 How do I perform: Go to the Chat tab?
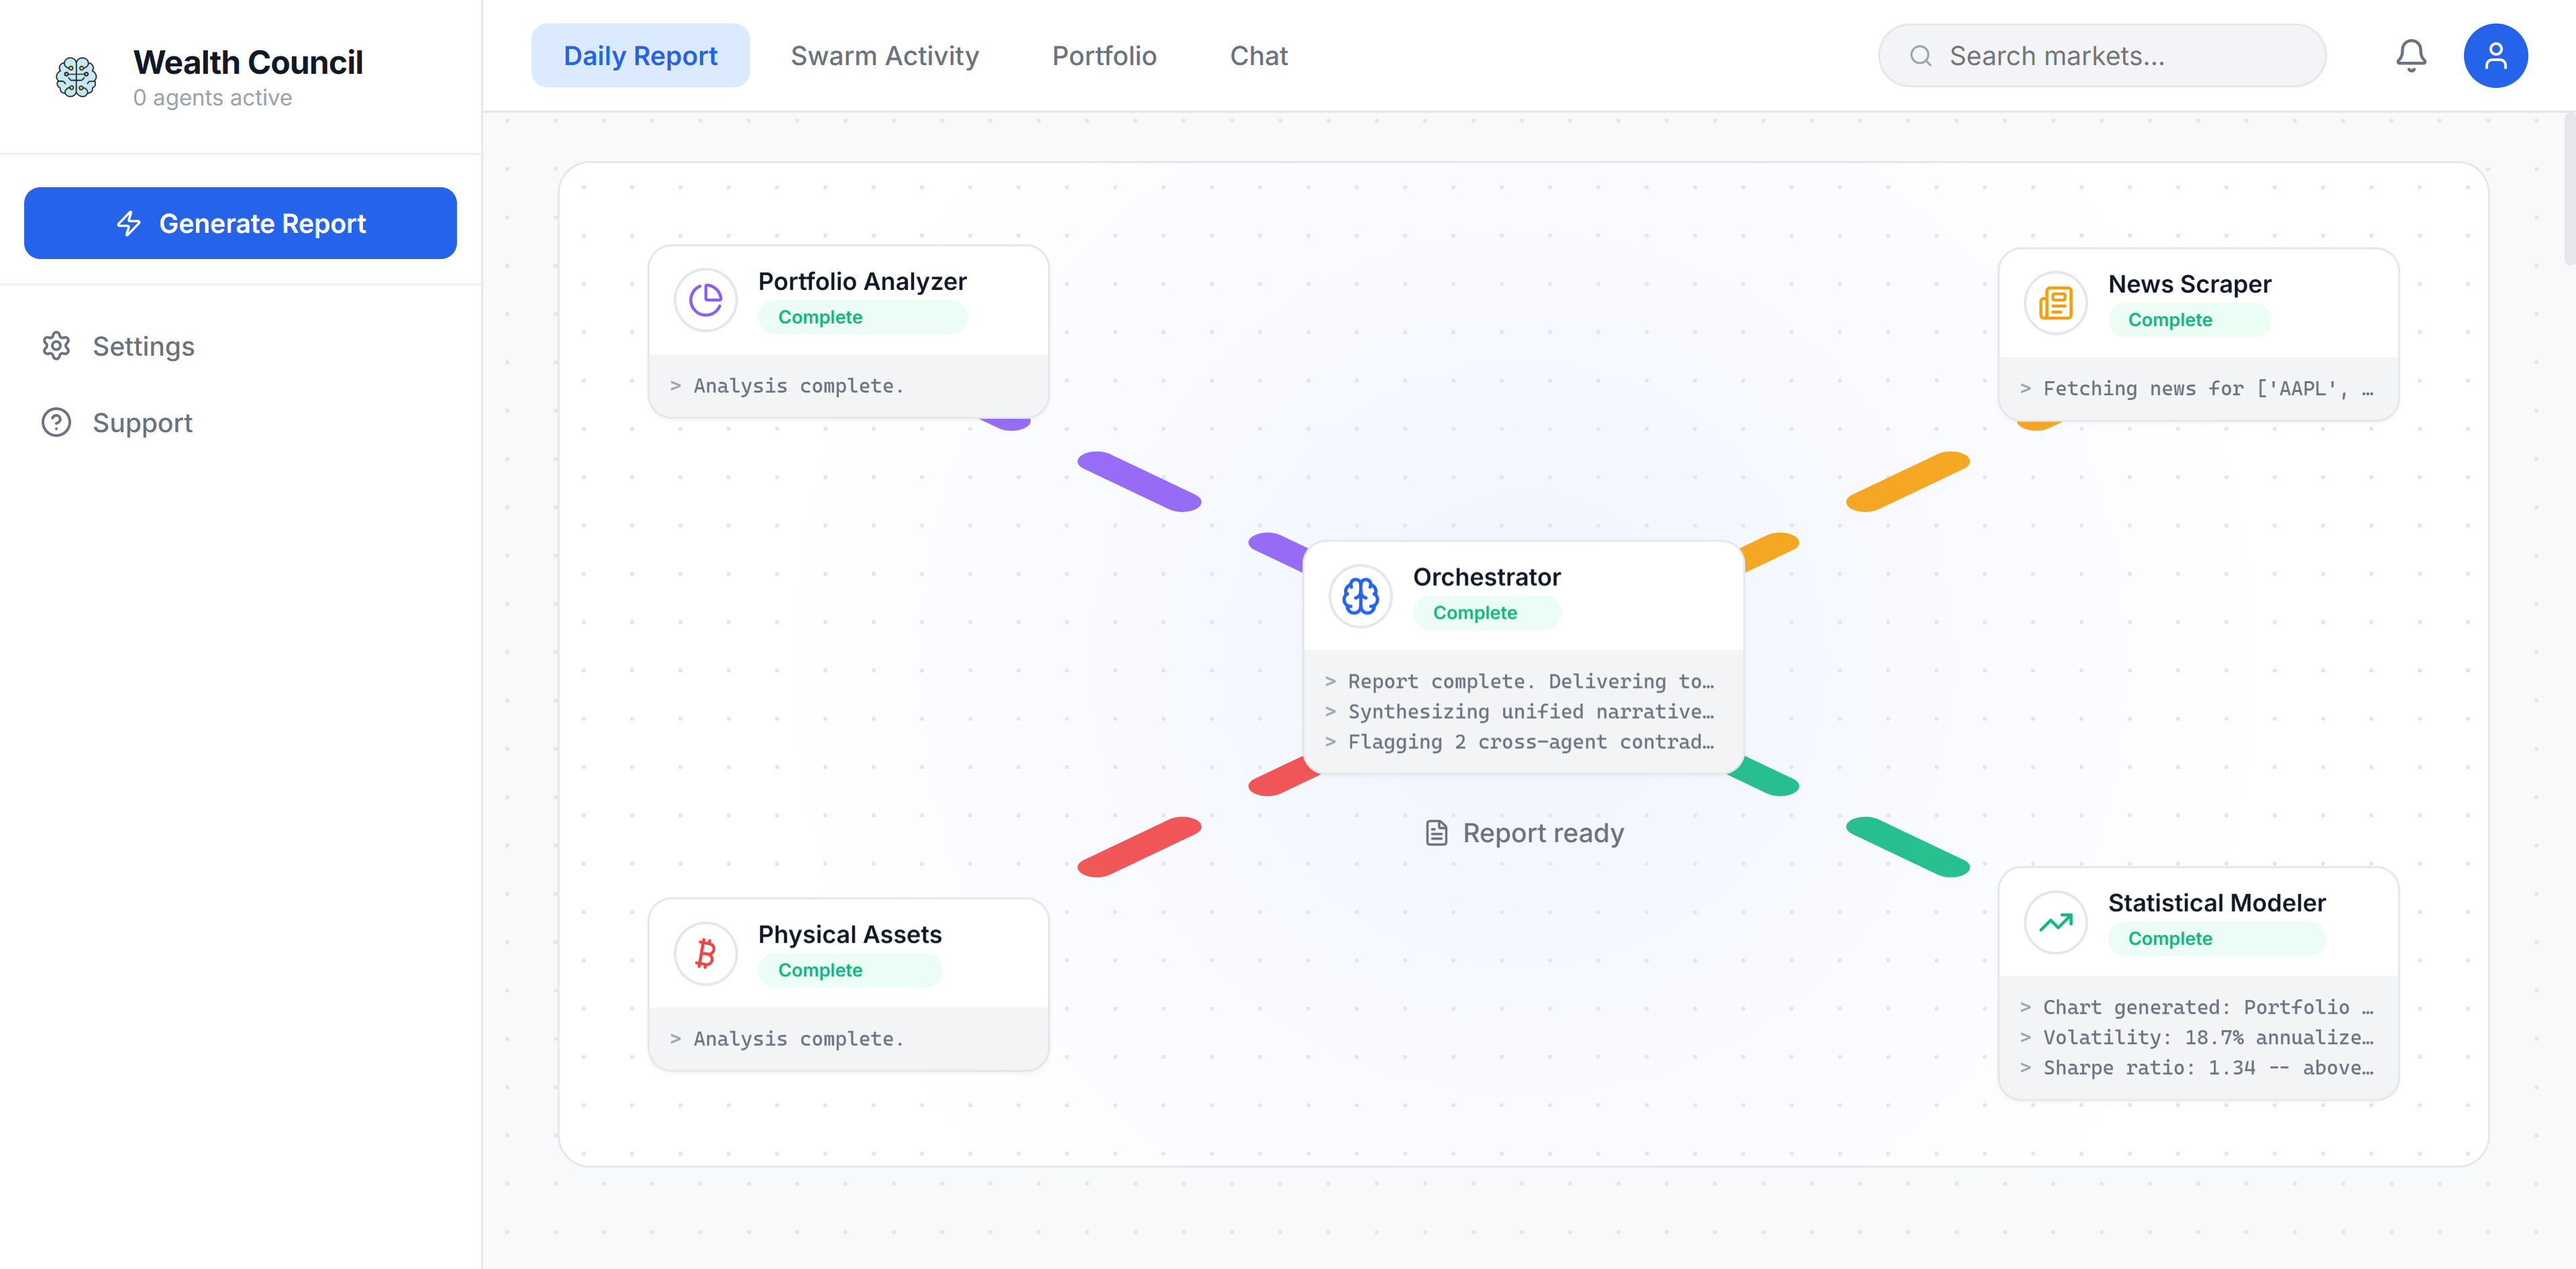pyautogui.click(x=1258, y=56)
